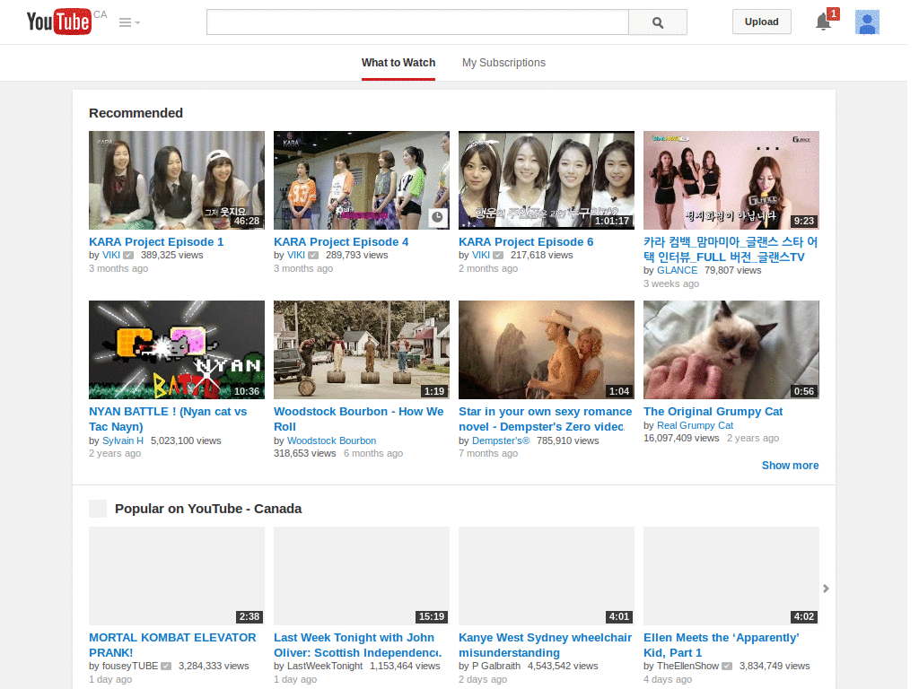Viewport: 919px width, 689px height.
Task: Visit Sylvain H channel link
Action: point(122,440)
